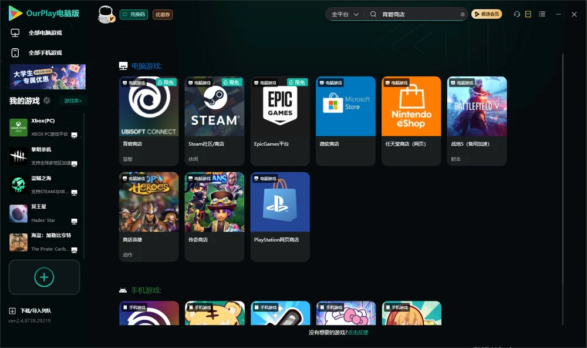Open the Nintendo eShop card
This screenshot has height=348, width=587.
click(411, 121)
